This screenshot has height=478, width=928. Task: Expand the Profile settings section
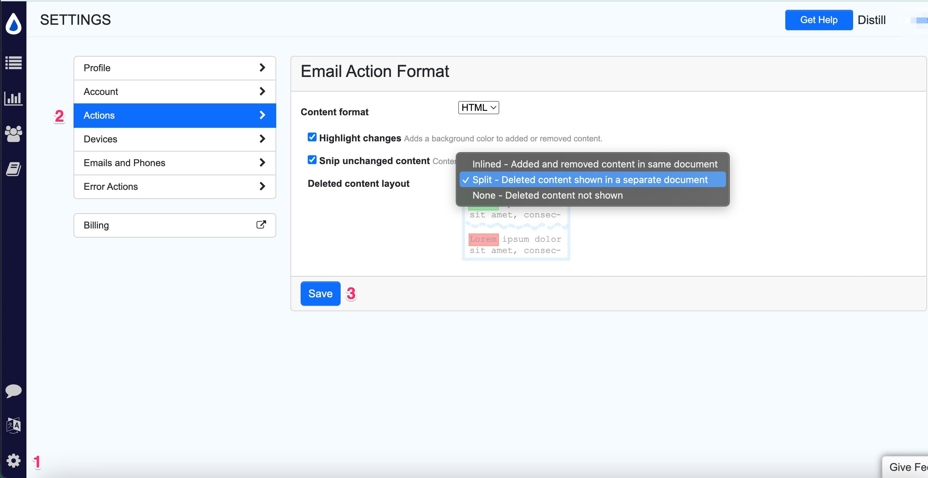click(x=175, y=68)
